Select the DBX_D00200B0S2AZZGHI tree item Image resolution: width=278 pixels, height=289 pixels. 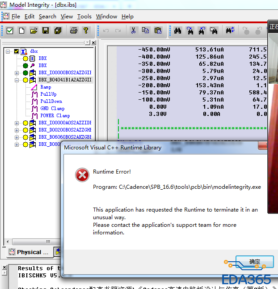tap(65, 130)
